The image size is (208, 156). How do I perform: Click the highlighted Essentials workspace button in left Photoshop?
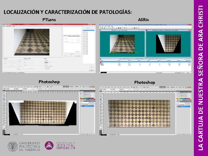(x=66, y=87)
